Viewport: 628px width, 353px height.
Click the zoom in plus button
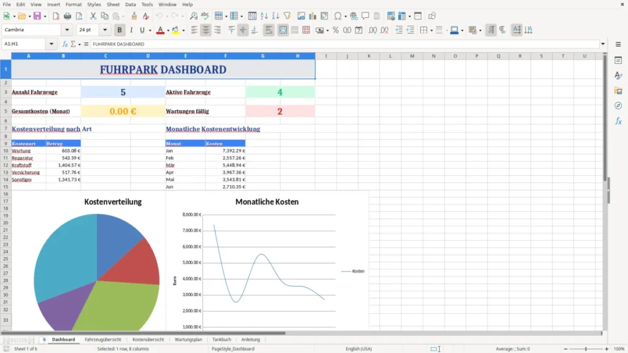tap(607, 349)
